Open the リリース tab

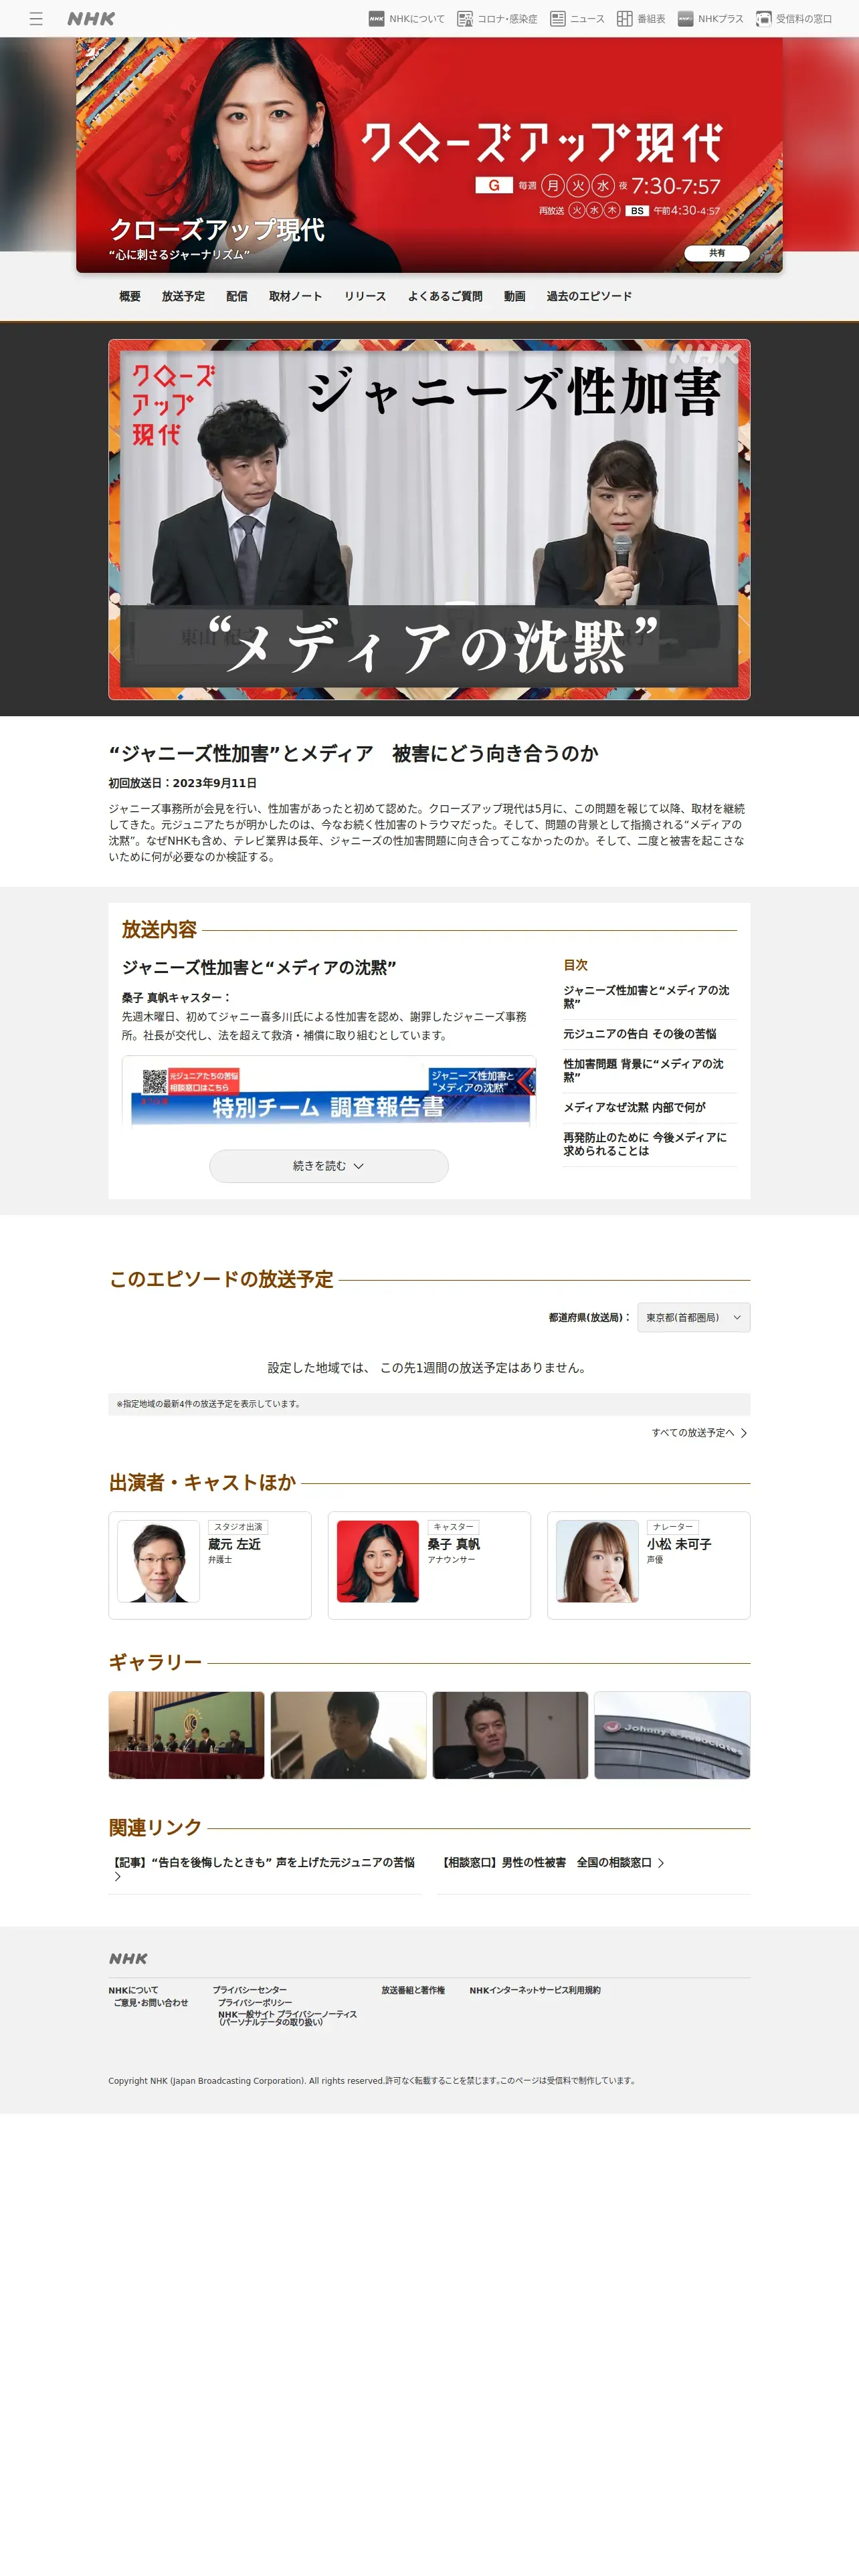[x=365, y=296]
